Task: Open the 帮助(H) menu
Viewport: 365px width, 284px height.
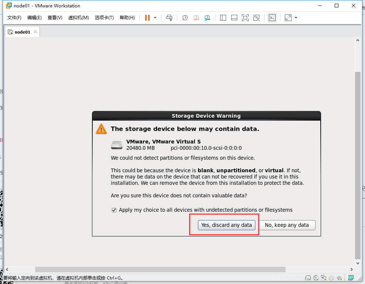Action: (x=127, y=18)
